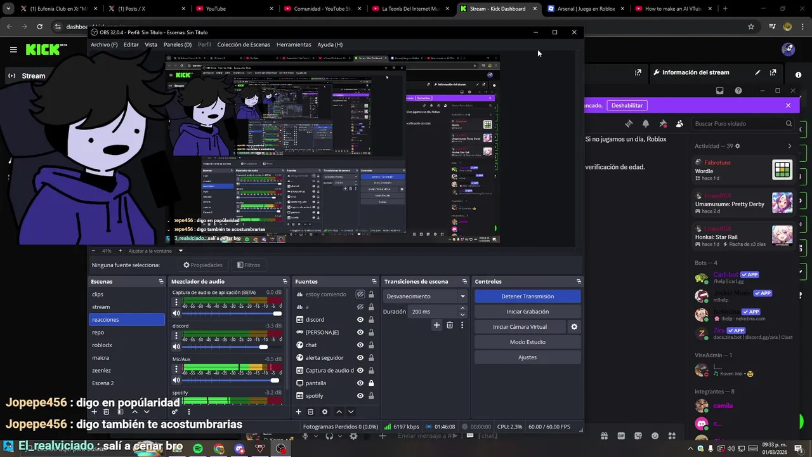The image size is (812, 457).
Task: Add a new scene with the Escenas plus icon
Action: pyautogui.click(x=95, y=412)
